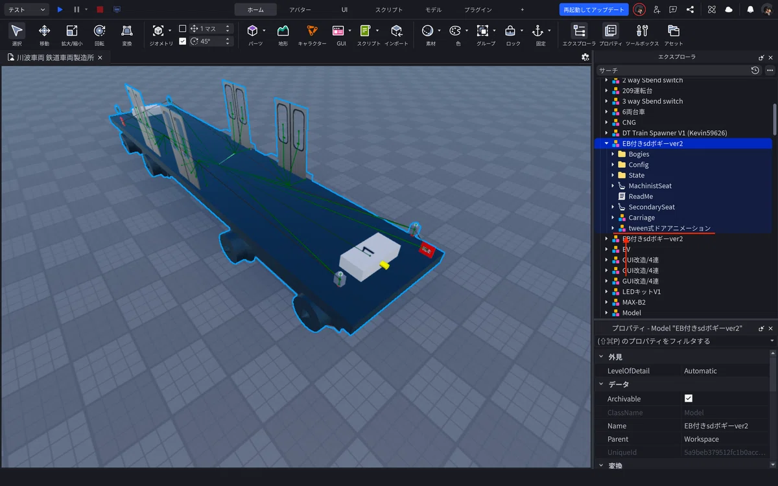Expand the Config folder
This screenshot has width=778, height=486.
[x=613, y=165]
